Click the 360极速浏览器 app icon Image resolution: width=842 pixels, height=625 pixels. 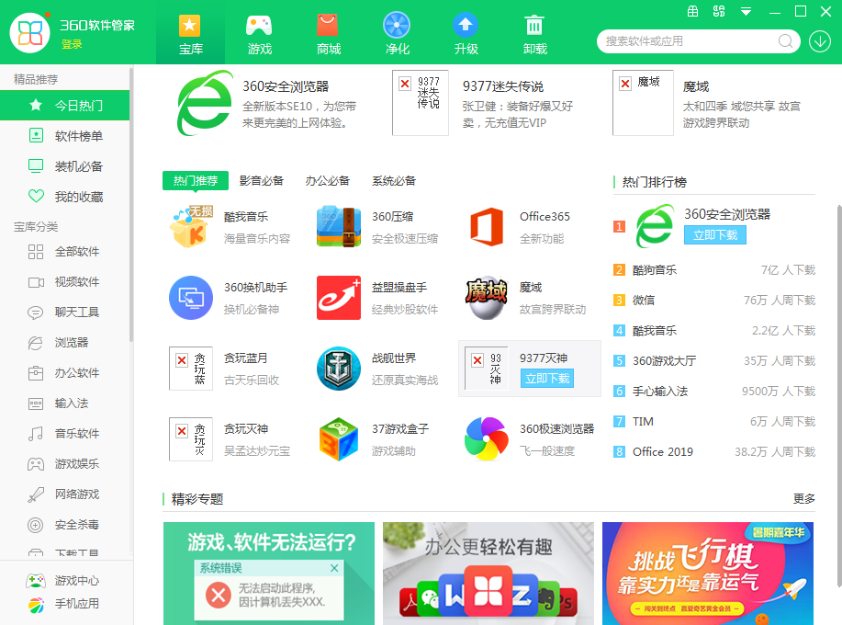487,439
